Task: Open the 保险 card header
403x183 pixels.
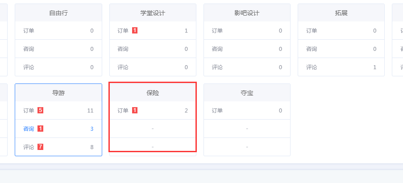Action: [153, 93]
